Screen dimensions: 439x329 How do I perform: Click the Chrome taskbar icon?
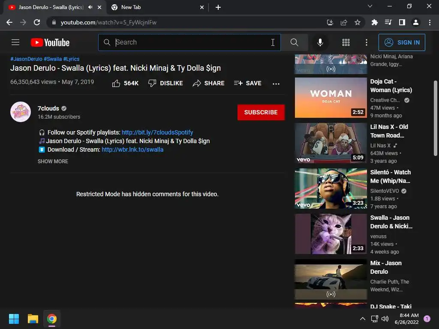tap(52, 319)
